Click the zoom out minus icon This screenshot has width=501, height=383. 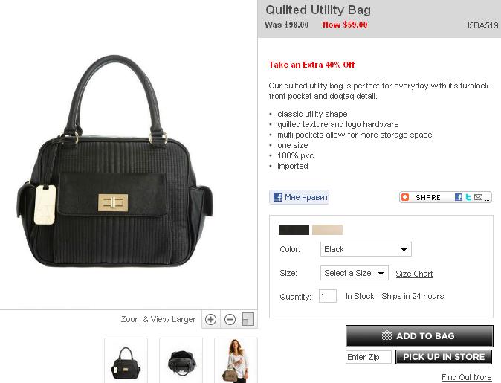point(230,319)
